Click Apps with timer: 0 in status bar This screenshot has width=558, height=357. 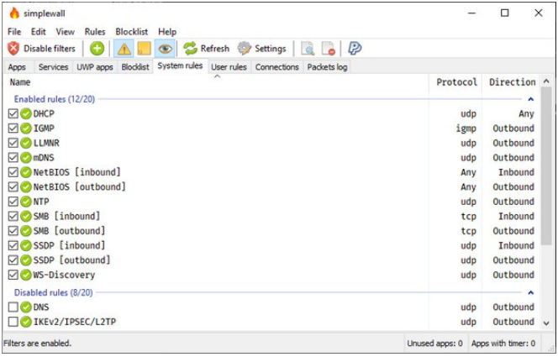point(503,344)
